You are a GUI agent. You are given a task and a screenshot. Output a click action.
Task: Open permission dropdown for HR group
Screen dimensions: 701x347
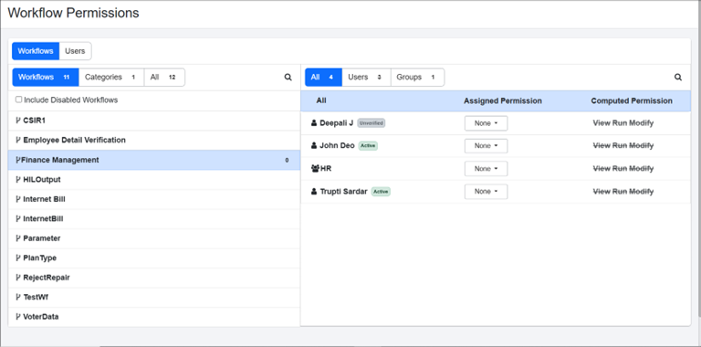pos(486,169)
